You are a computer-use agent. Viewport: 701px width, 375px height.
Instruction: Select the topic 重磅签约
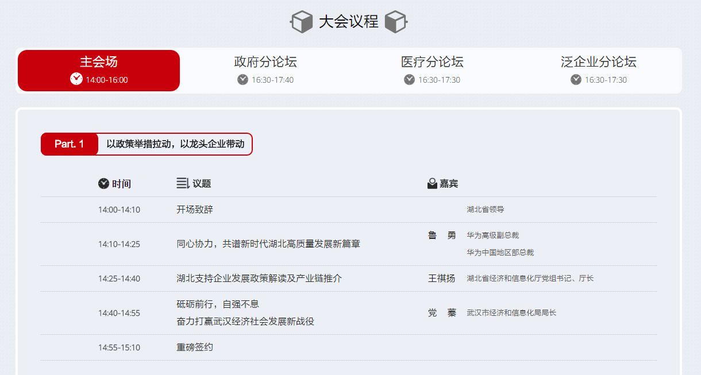coord(195,347)
